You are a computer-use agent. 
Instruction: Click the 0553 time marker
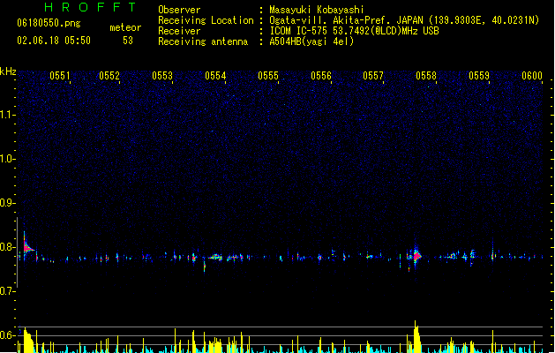(x=162, y=76)
